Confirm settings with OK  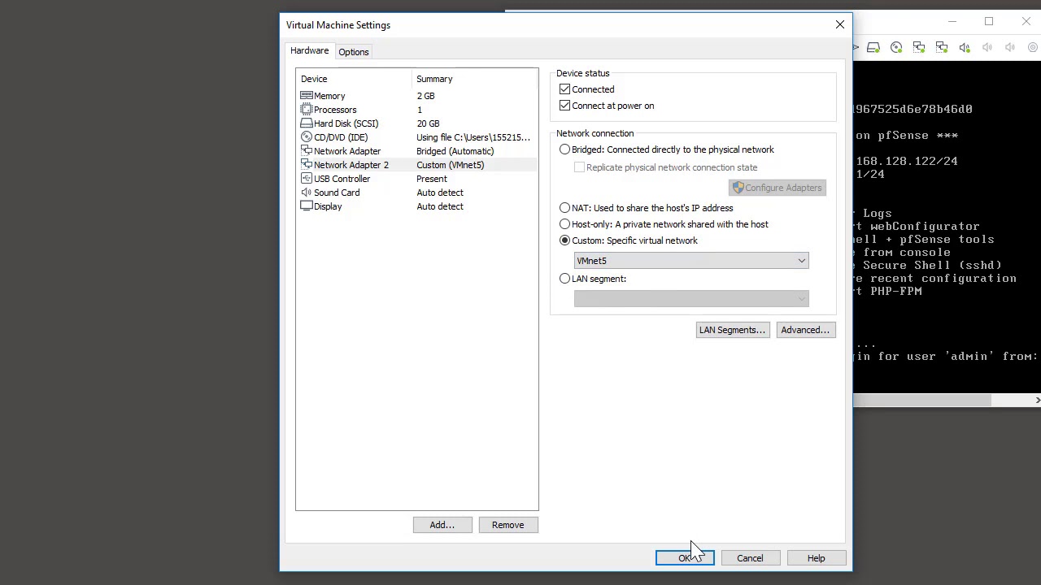(685, 558)
